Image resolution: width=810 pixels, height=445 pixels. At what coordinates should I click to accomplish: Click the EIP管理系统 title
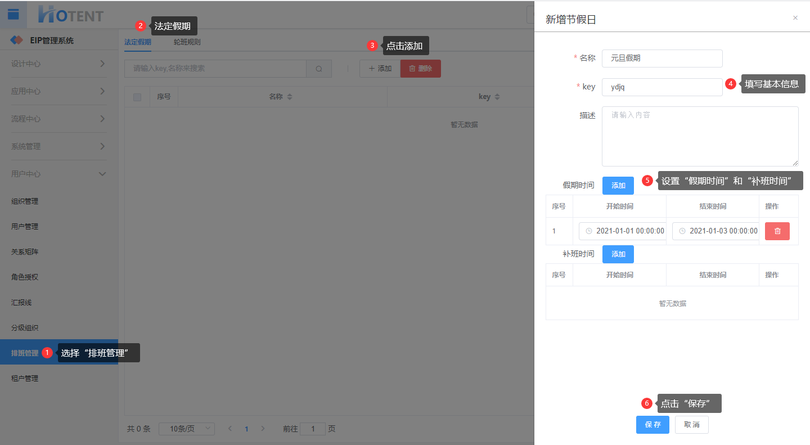pos(52,41)
